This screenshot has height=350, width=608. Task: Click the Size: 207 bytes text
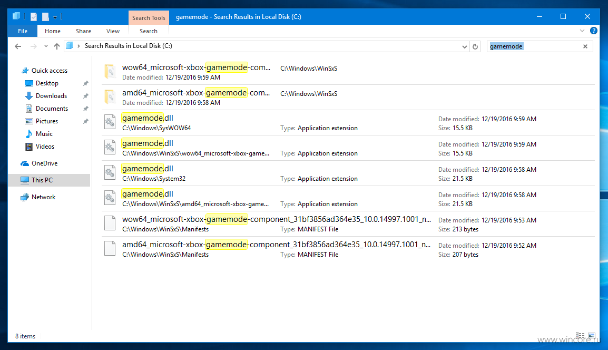tap(458, 255)
